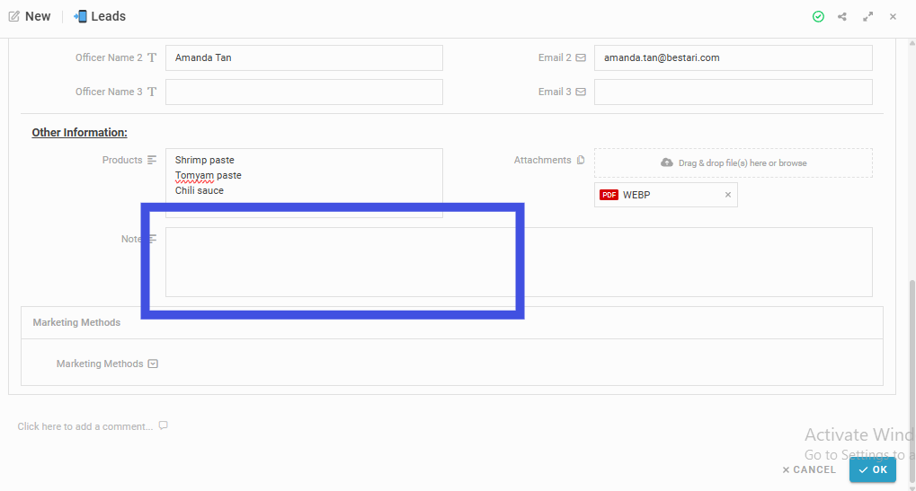Viewport: 916px width, 491px height.
Task: Click text icon beside Officer Name 3
Action: coord(152,92)
